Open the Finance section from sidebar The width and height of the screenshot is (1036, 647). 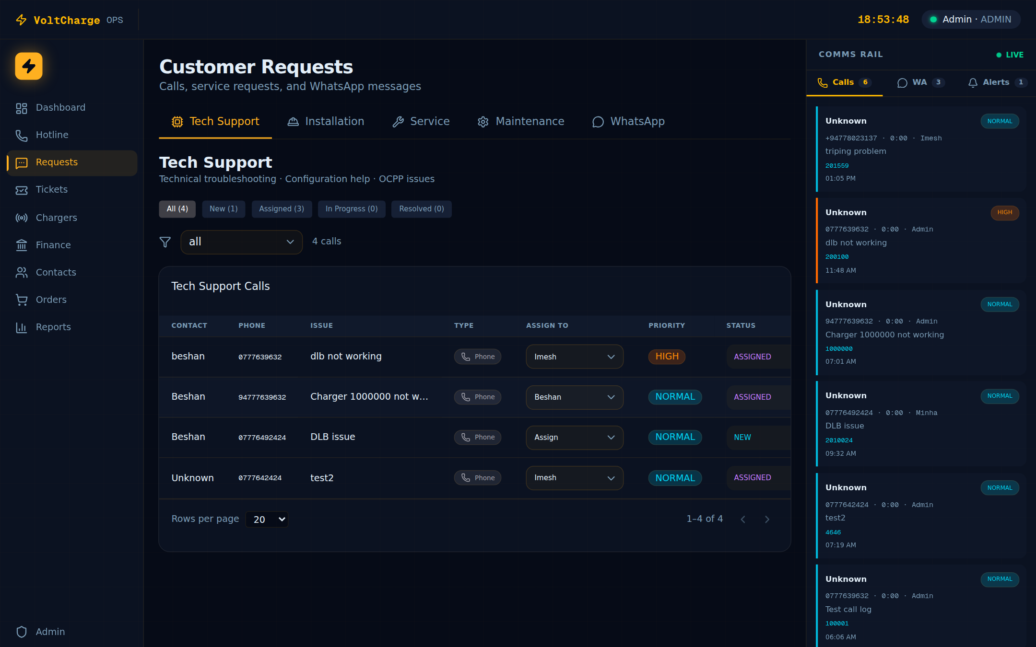tap(22, 245)
